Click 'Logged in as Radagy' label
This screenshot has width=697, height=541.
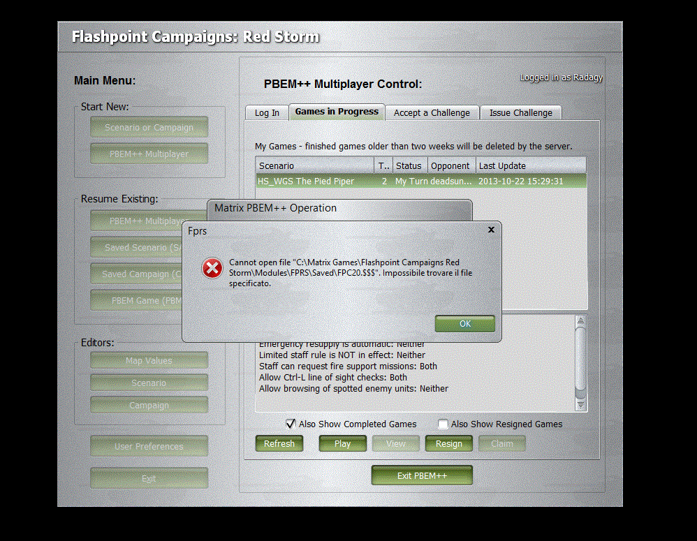561,77
